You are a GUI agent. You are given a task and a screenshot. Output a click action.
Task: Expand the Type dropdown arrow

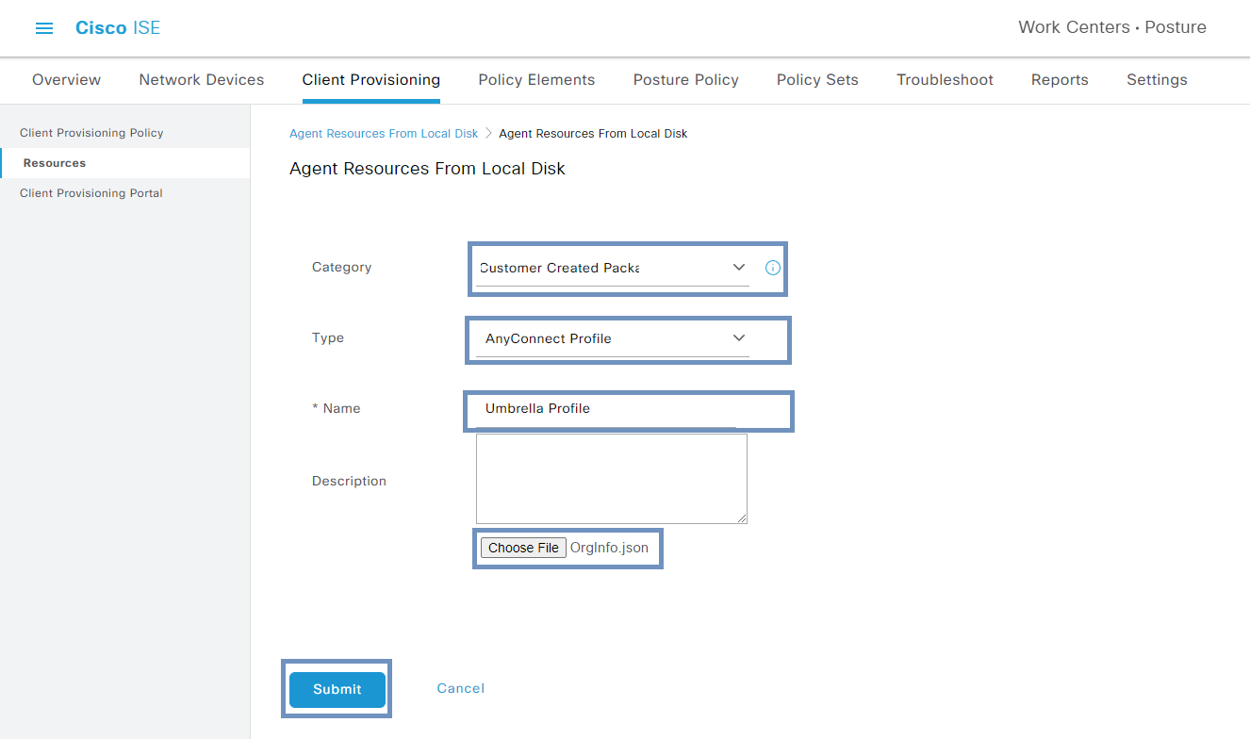pos(739,338)
